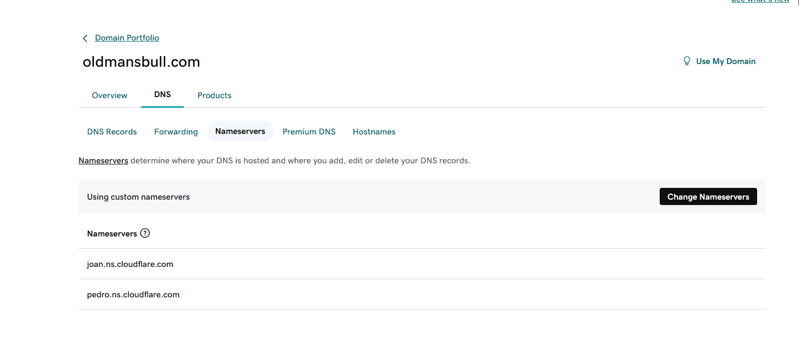Select the Nameservers pill tab

point(240,131)
